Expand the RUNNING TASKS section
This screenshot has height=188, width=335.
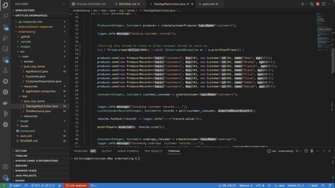(x=40, y=171)
